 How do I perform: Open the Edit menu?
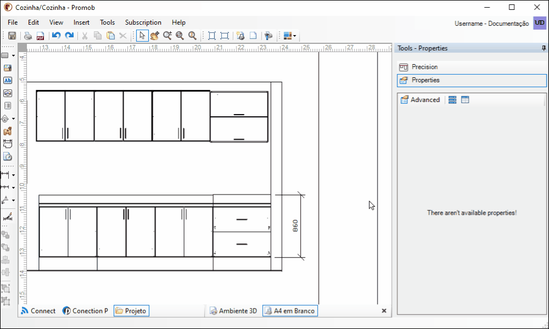33,22
